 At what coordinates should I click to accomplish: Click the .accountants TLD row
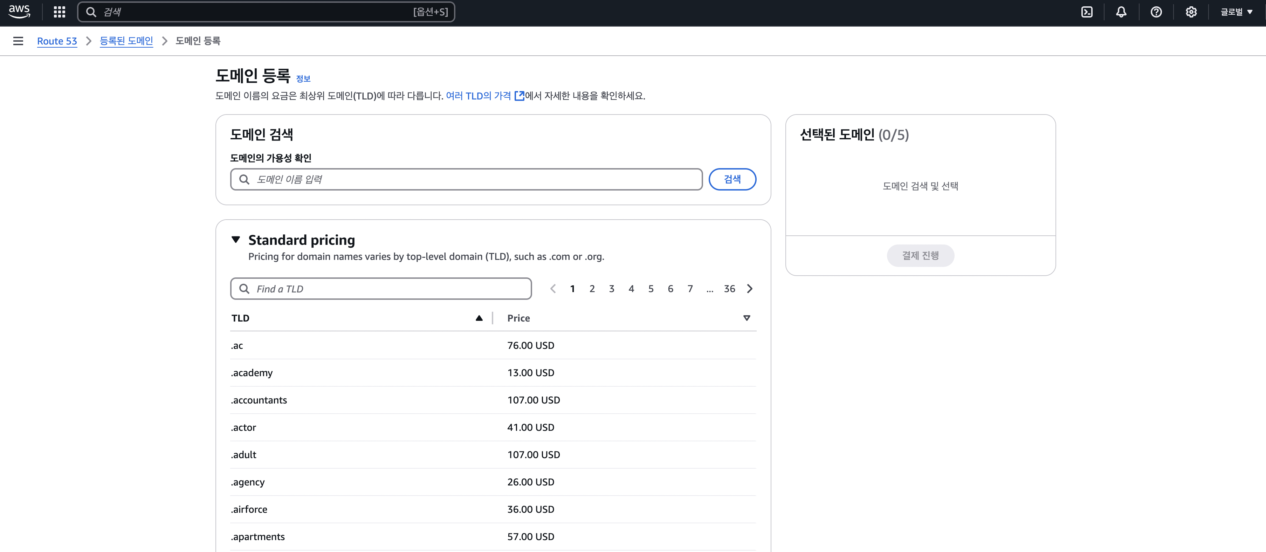pos(493,400)
